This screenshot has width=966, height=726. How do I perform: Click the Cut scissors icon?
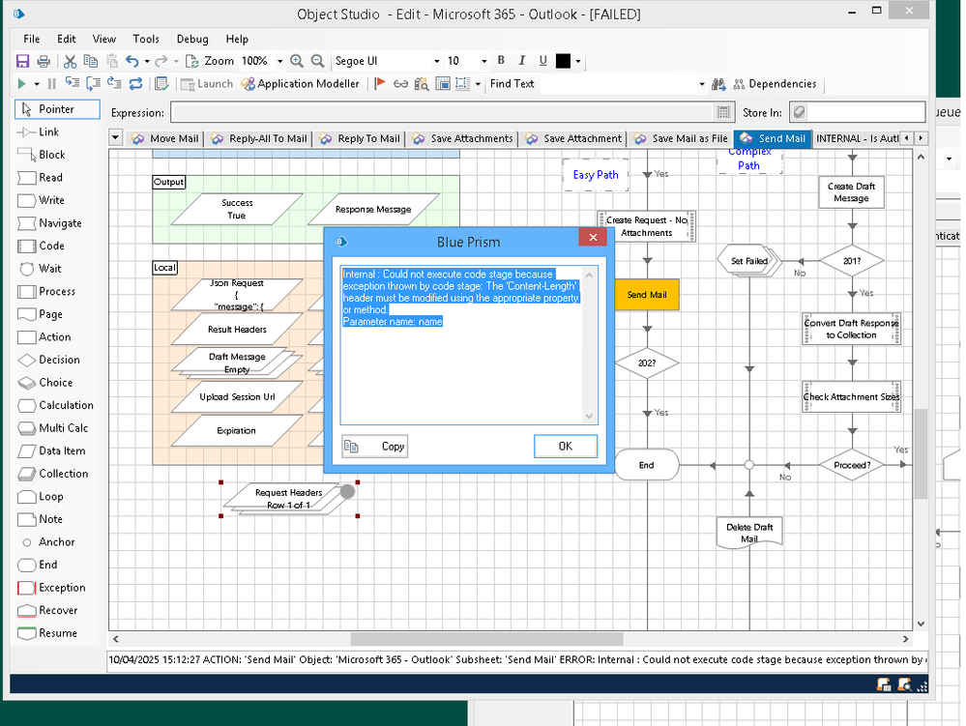tap(70, 61)
